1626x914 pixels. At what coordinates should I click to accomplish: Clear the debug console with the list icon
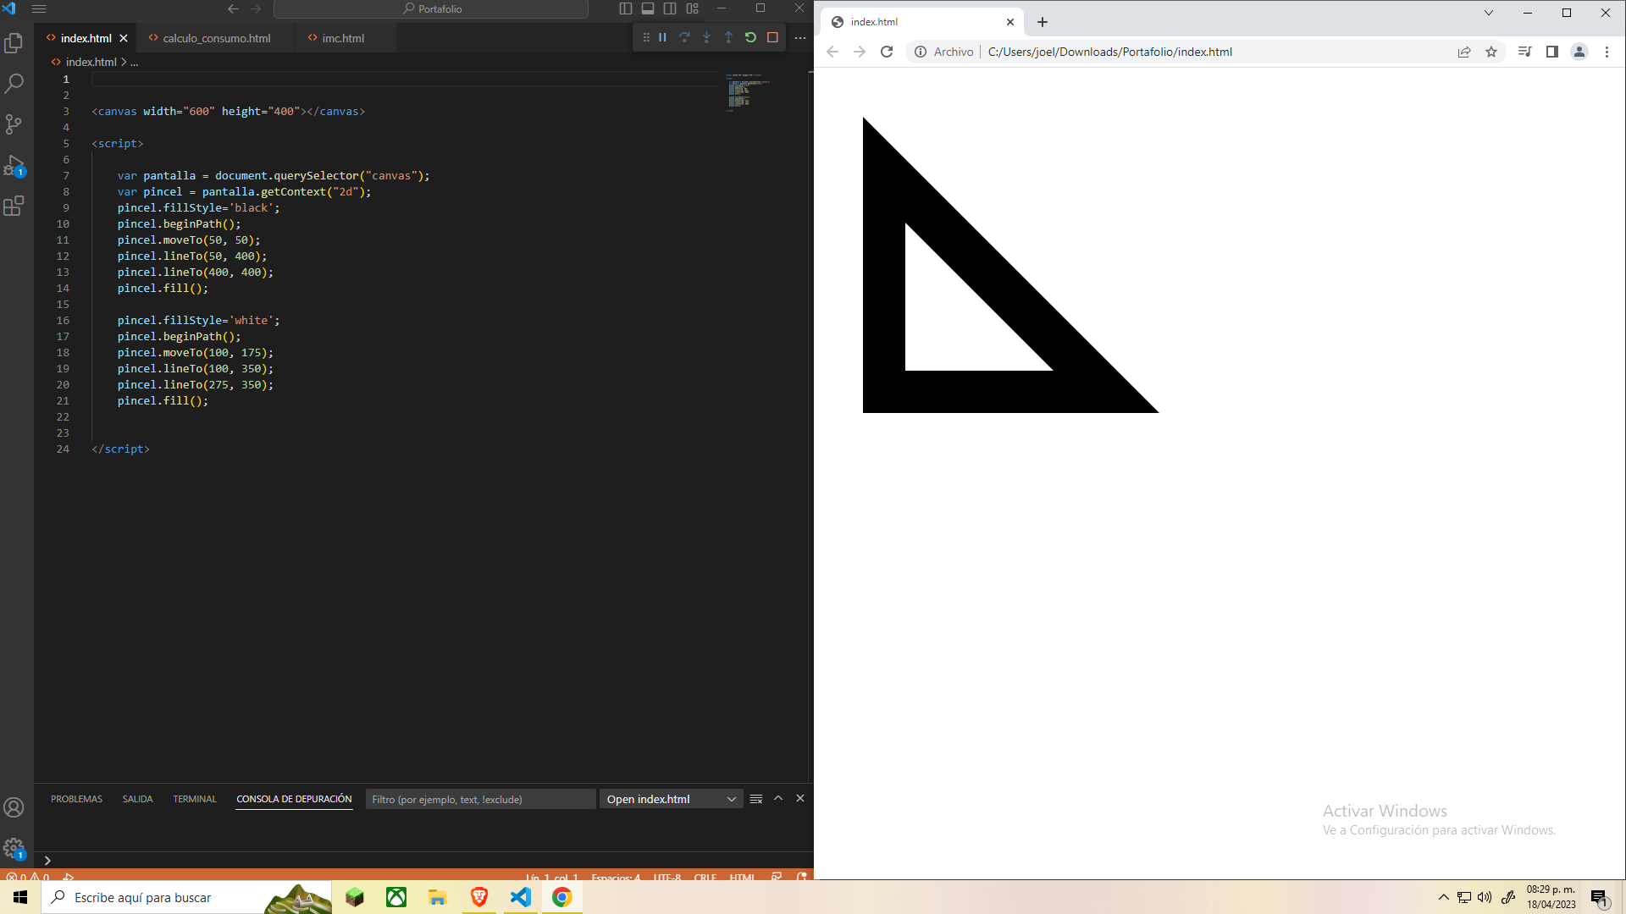point(756,799)
